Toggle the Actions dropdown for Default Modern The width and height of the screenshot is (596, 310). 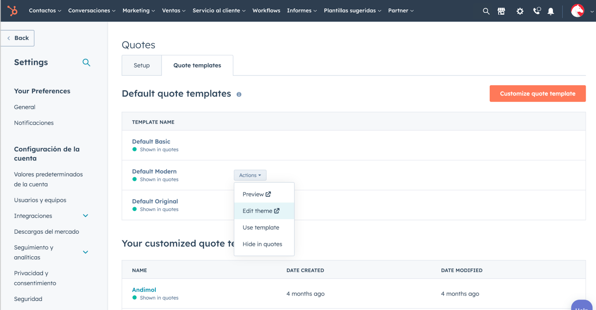(250, 175)
